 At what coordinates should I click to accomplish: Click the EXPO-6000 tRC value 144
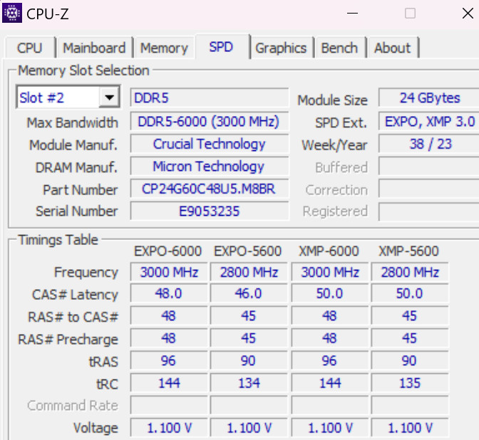169,382
